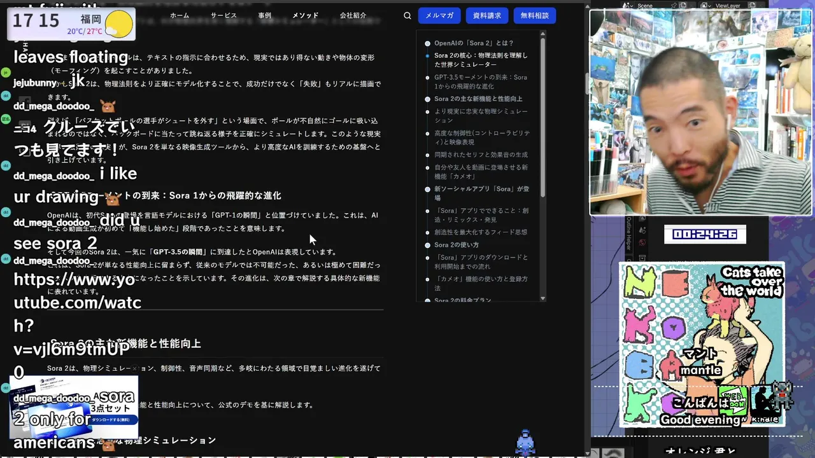Click the メルマガ button

pyautogui.click(x=439, y=15)
